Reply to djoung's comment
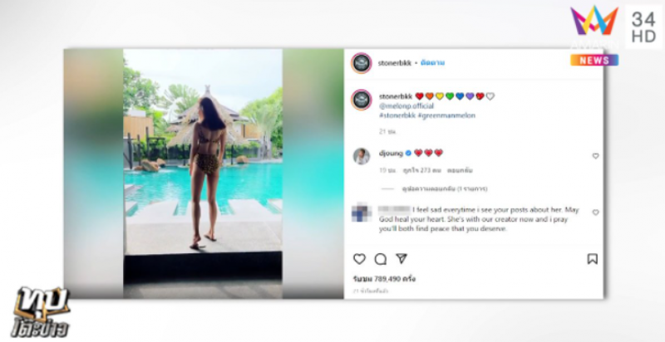Image resolution: width=665 pixels, height=342 pixels. 460,170
